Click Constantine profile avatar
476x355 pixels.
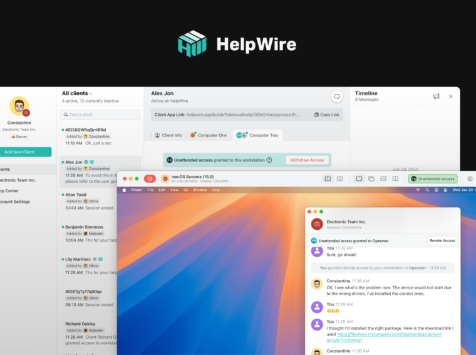pos(19,106)
